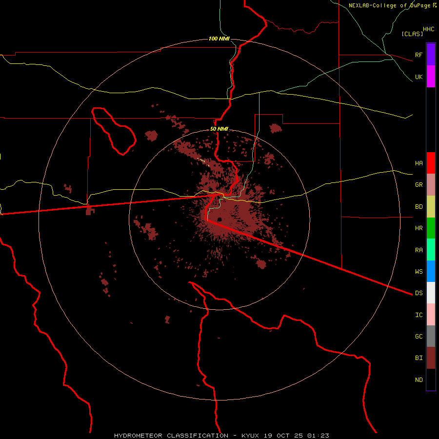Click the NEXLAB-College of DuPage credit text
The width and height of the screenshot is (439, 439).
(x=389, y=5)
